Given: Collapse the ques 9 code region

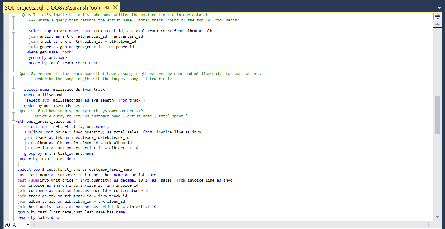Looking at the screenshot, I should [13, 111].
